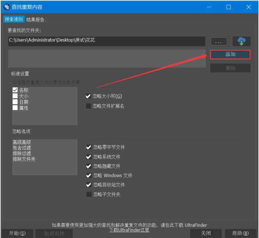This screenshot has height=238, width=259.
Task: Select 高级高级 in ignore options list
Action: point(22,142)
